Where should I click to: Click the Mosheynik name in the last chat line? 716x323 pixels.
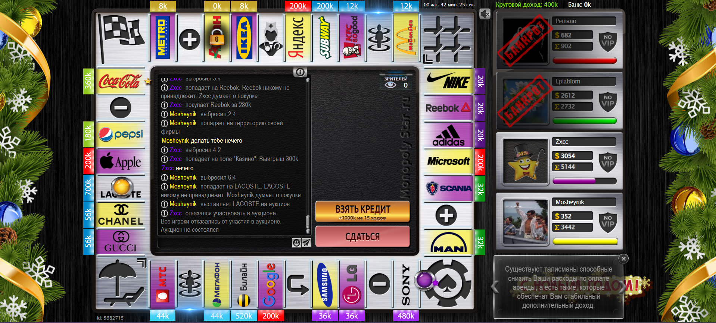pos(183,204)
